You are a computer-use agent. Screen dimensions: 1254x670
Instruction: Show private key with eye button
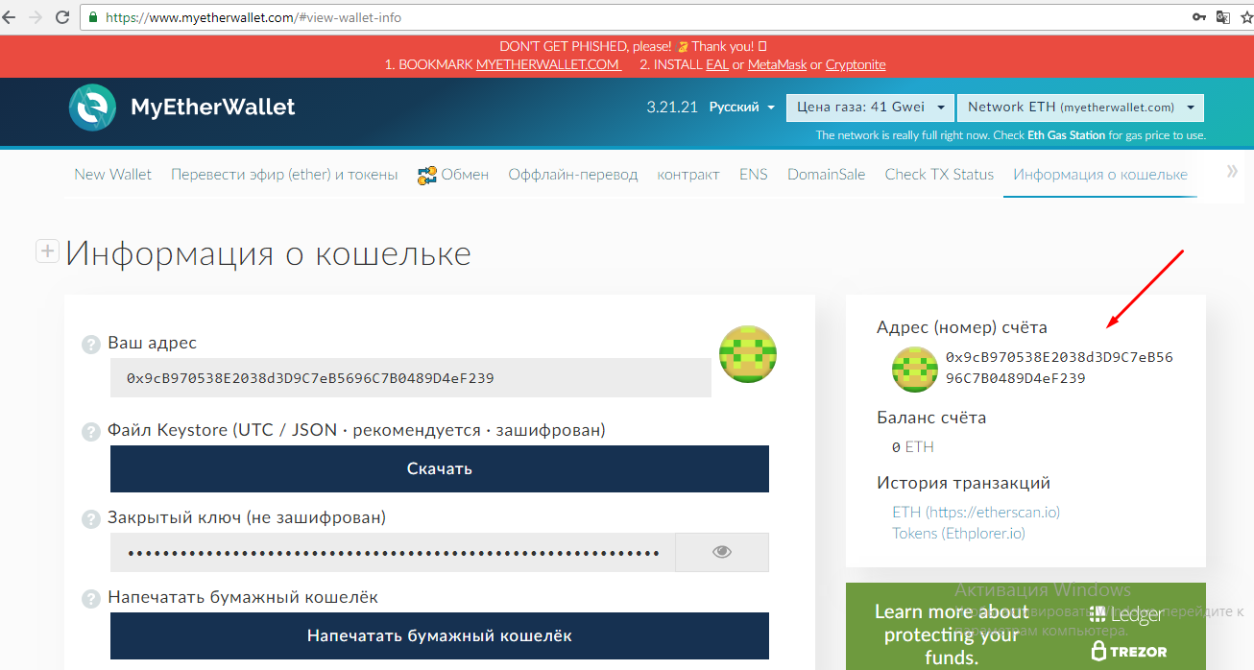pyautogui.click(x=722, y=552)
